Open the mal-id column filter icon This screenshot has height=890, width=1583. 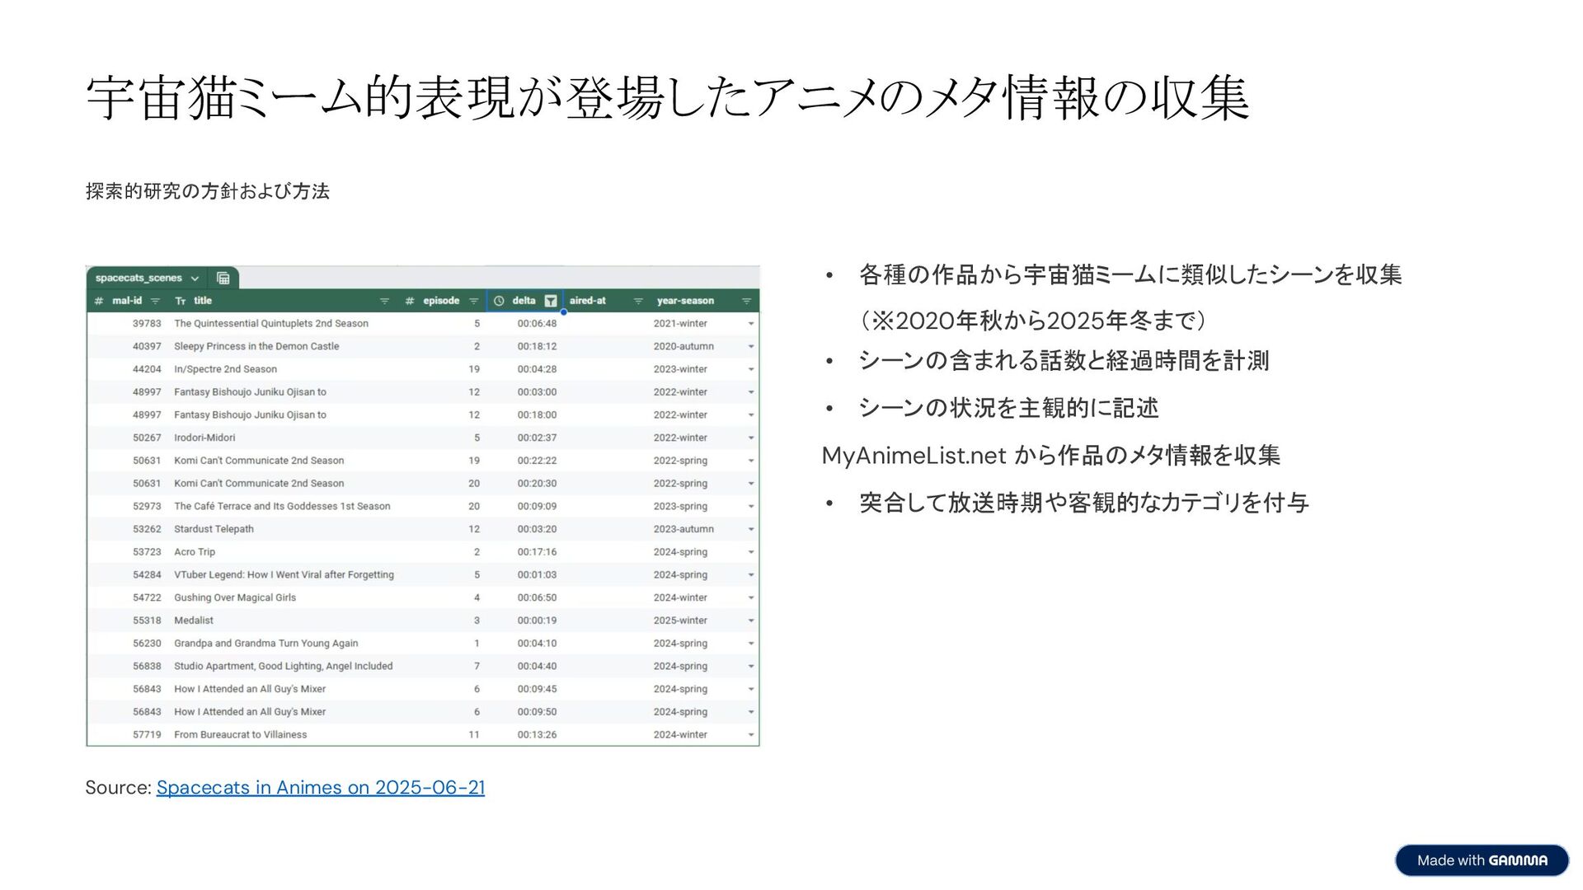point(155,302)
